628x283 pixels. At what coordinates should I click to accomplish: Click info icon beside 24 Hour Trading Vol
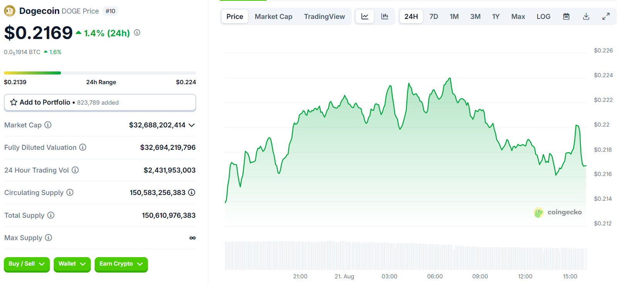pos(75,170)
